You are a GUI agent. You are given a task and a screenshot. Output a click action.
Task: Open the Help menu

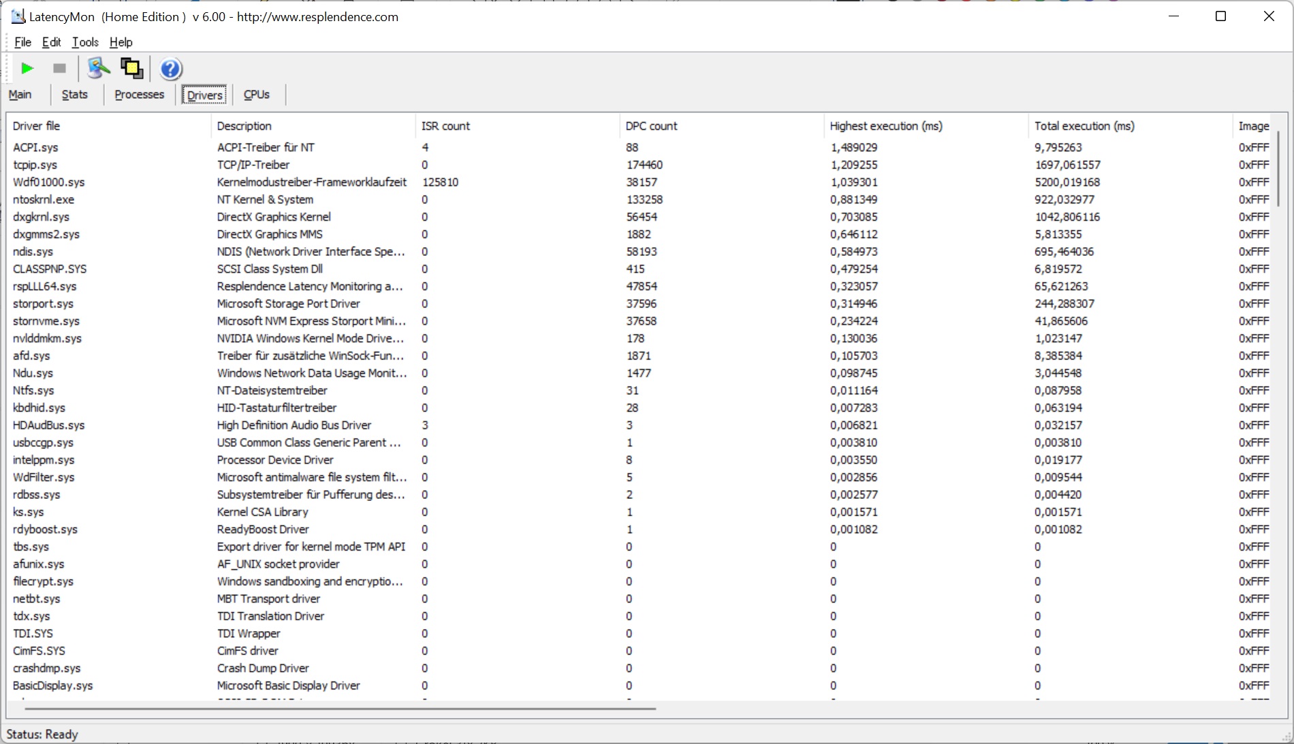(121, 42)
